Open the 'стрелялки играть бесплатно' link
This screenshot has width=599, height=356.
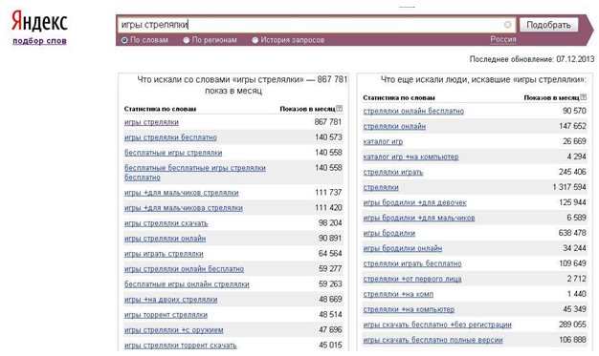412,263
